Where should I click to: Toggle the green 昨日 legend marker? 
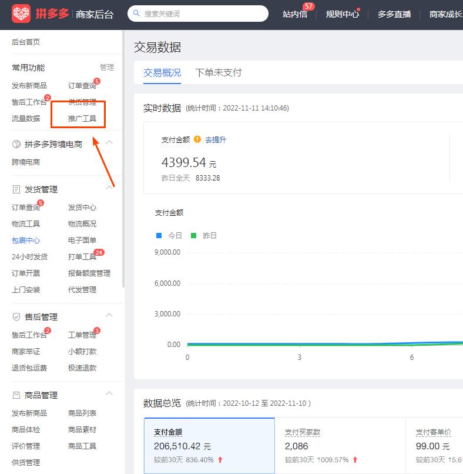coord(193,235)
